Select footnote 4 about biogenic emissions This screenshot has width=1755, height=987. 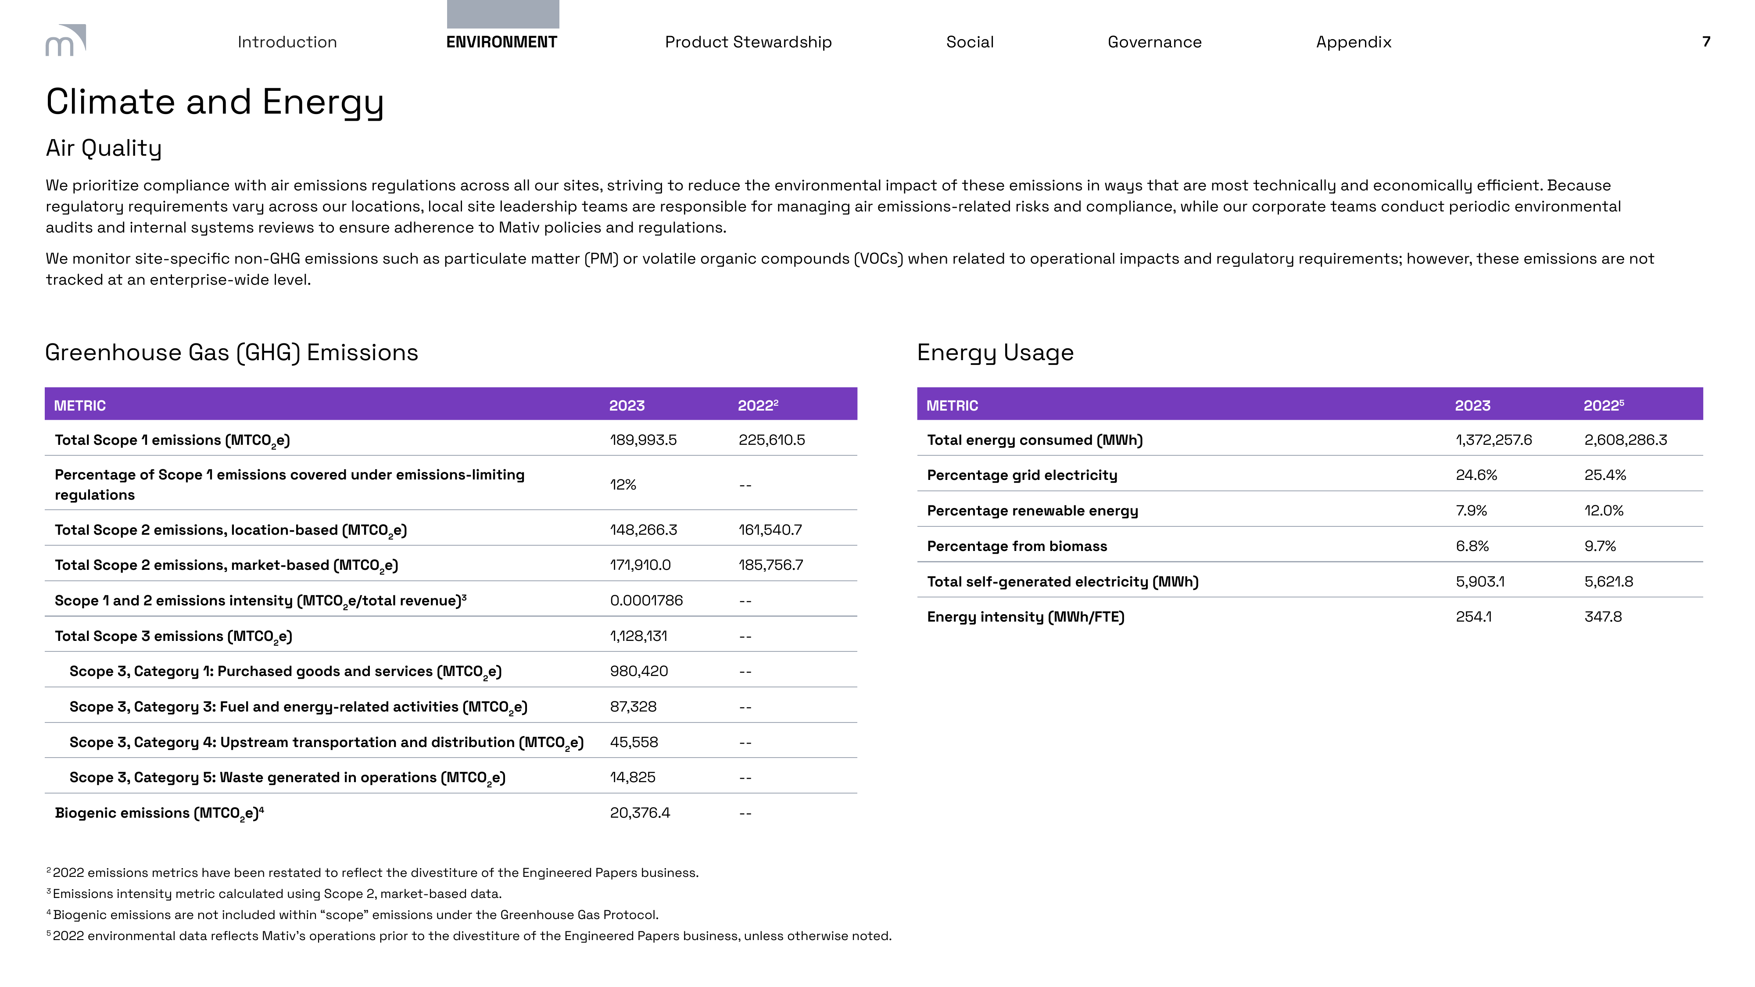pos(352,915)
